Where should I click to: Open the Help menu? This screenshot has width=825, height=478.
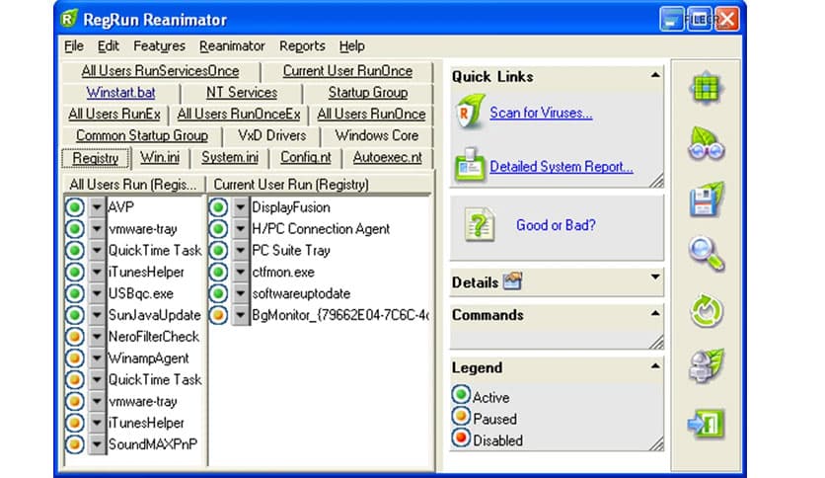click(351, 46)
